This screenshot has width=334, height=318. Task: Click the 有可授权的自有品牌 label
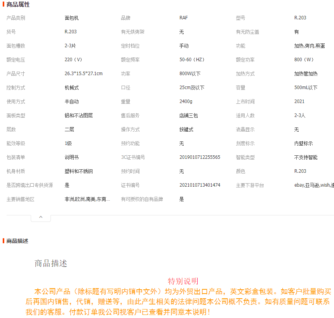coord(142,199)
